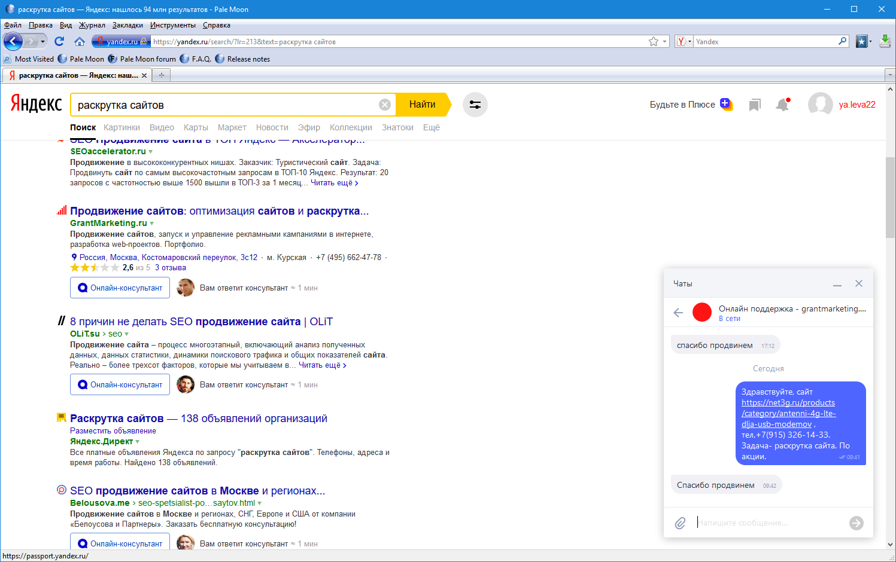Open the Журнал menu
The image size is (896, 562).
(92, 25)
